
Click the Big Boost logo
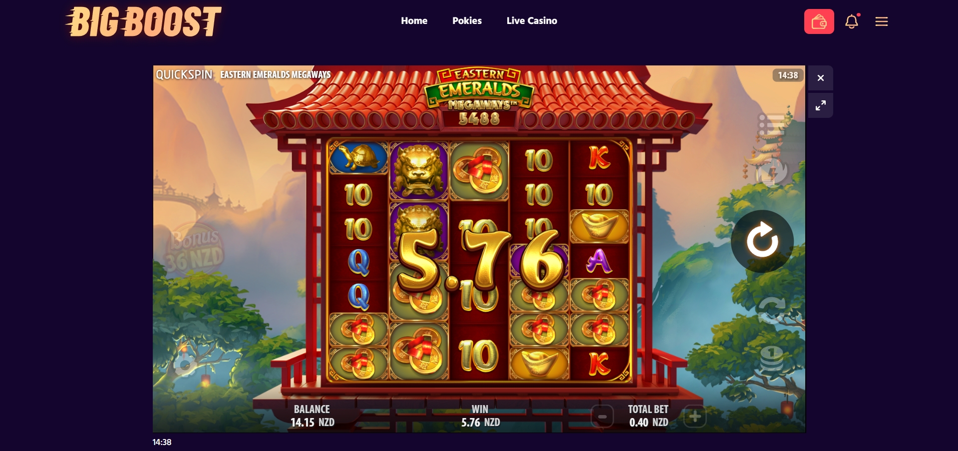[x=143, y=22]
